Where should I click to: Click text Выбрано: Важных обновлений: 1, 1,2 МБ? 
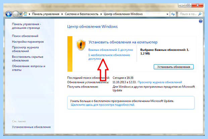point(165,52)
